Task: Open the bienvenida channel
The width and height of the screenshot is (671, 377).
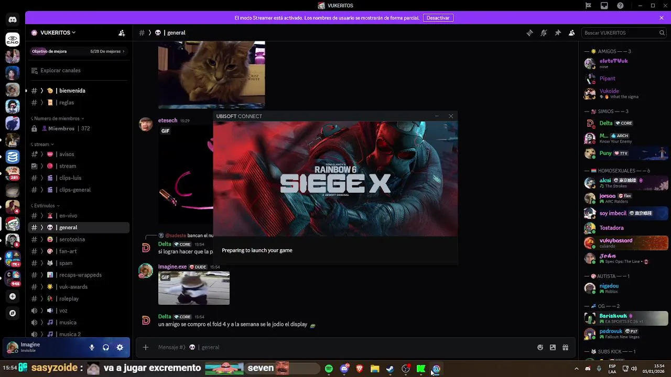Action: [x=79, y=91]
